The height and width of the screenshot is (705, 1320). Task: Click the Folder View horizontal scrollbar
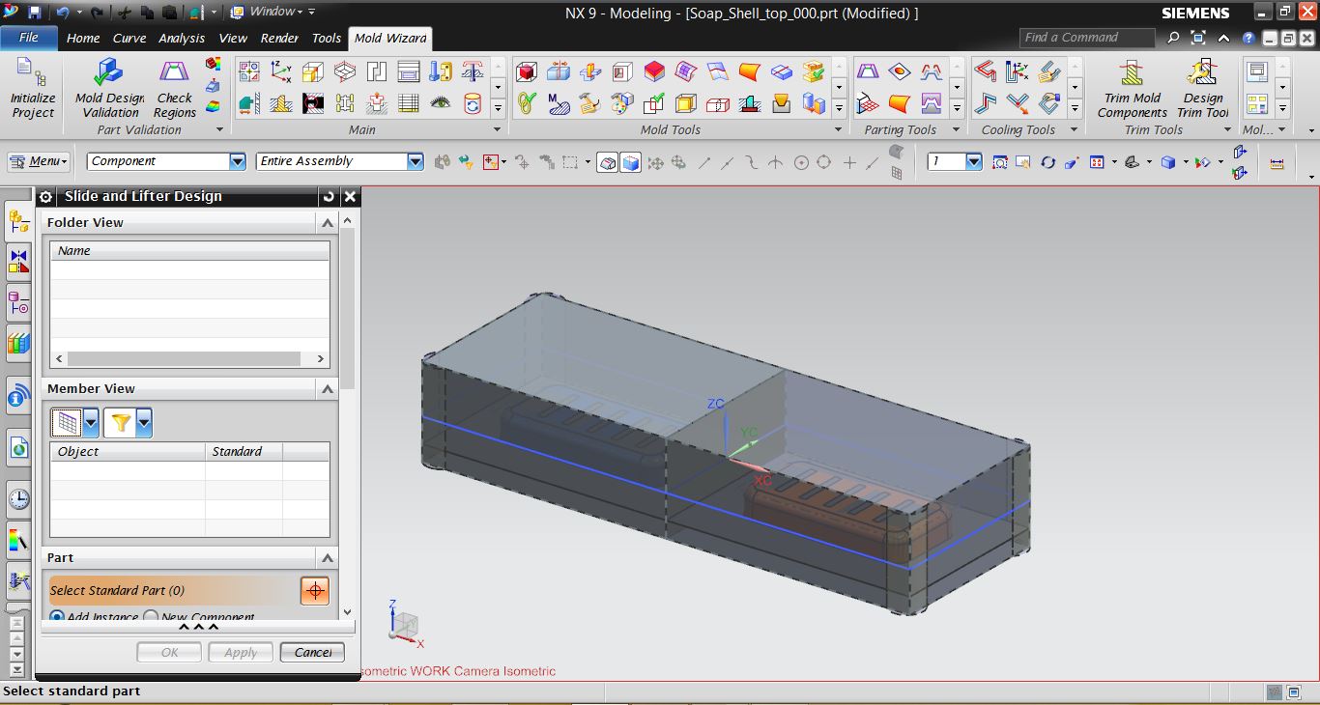click(189, 358)
